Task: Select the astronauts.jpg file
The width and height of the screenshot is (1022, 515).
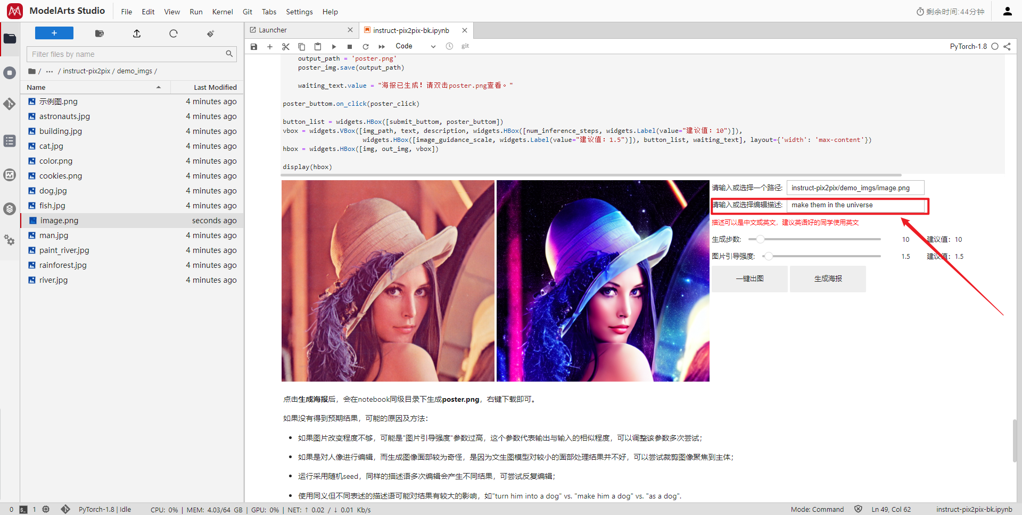Action: click(x=132, y=116)
